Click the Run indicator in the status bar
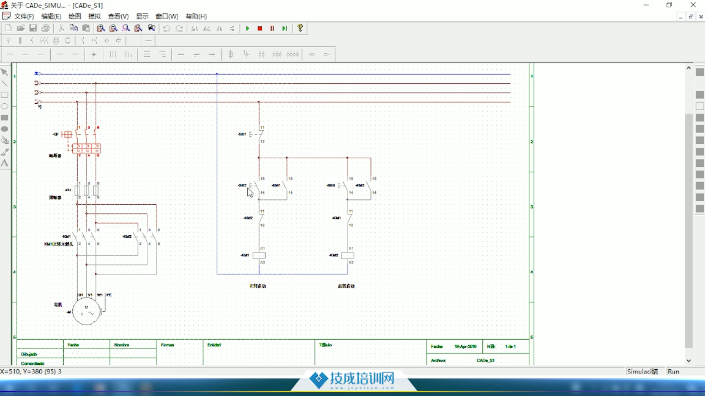 click(673, 372)
